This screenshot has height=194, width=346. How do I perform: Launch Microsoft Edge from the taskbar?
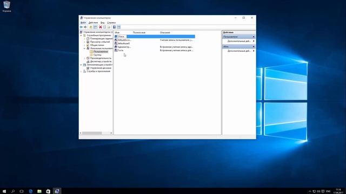point(31,191)
